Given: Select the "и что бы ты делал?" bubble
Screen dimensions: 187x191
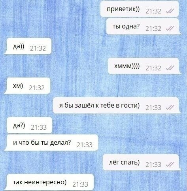Looking at the screenshot, I should [x=51, y=143].
